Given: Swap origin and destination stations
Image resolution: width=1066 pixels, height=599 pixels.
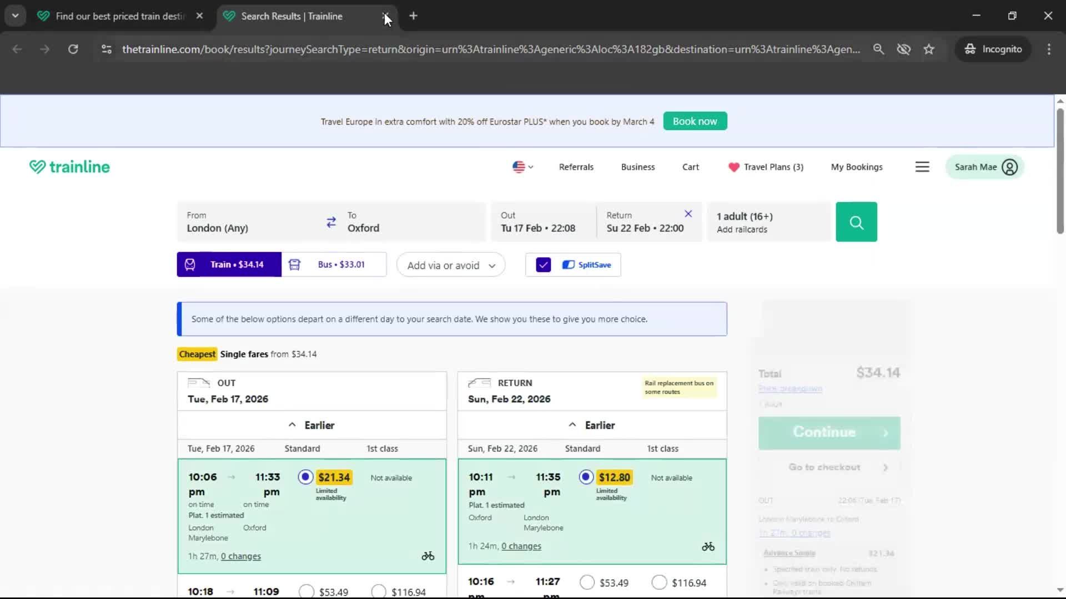Looking at the screenshot, I should click(x=331, y=222).
